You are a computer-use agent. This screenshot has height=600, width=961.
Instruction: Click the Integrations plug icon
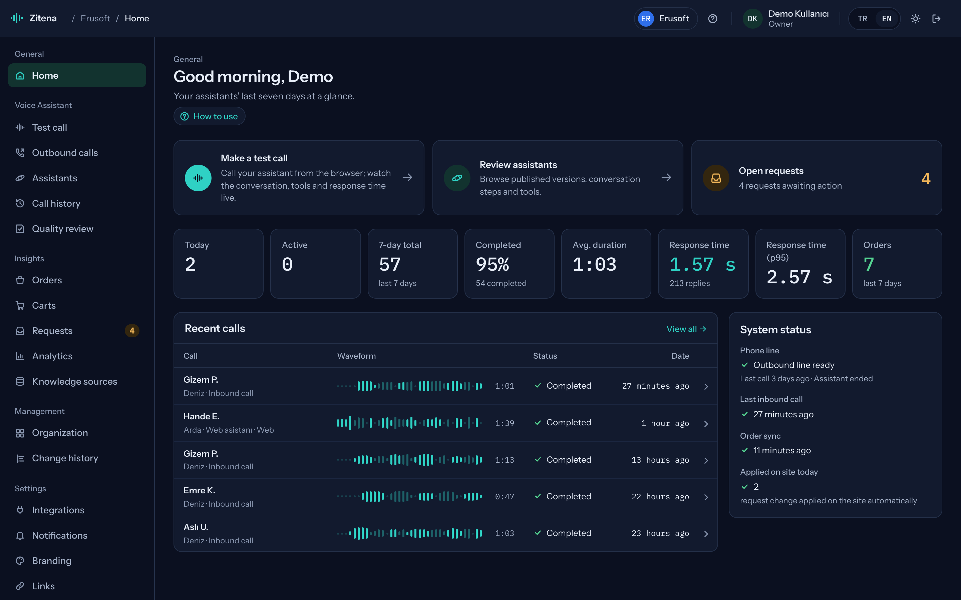point(20,510)
